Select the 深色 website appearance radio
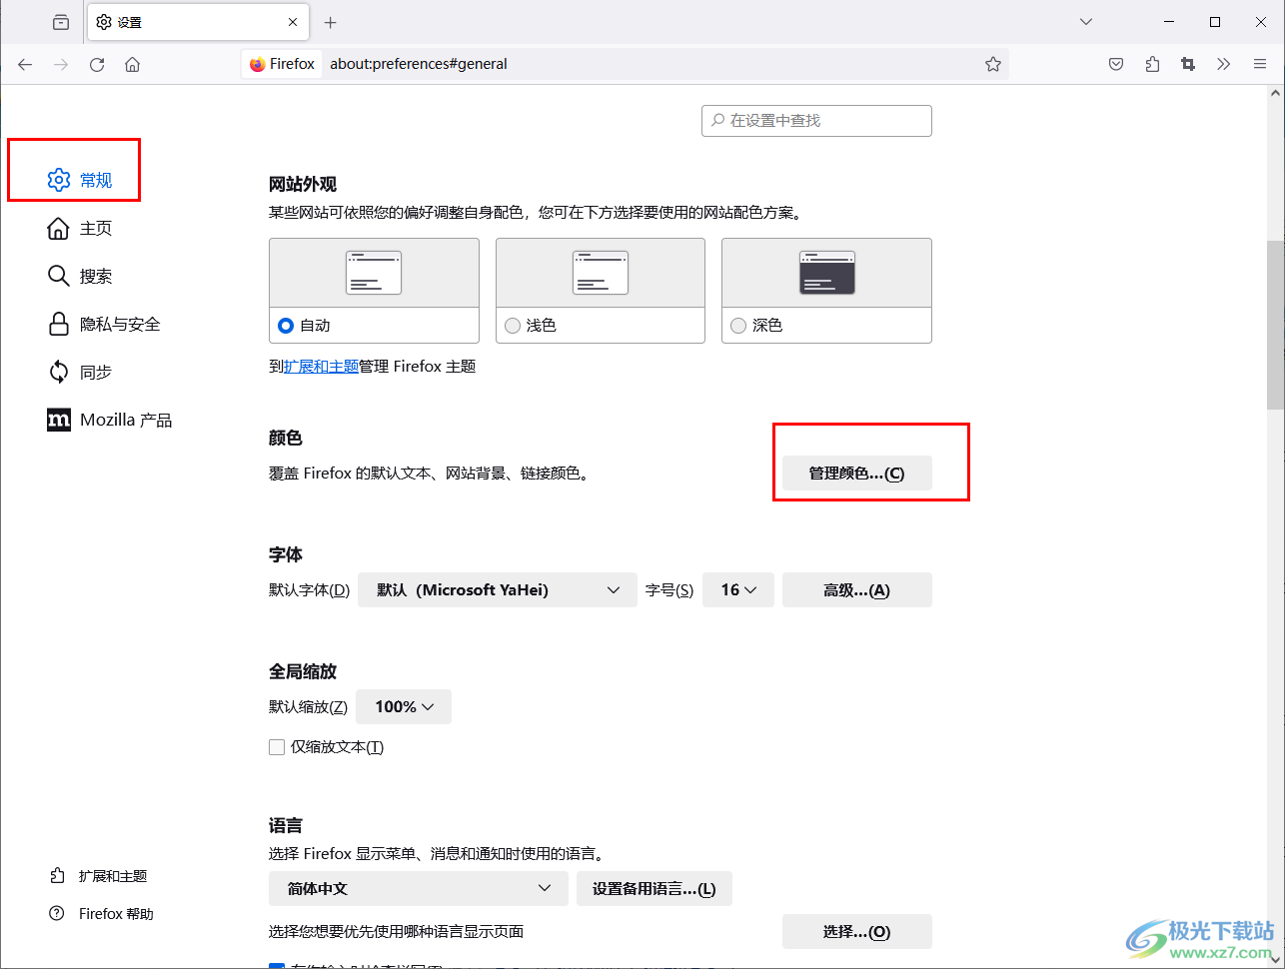Screen dimensions: 1285x969 [738, 326]
